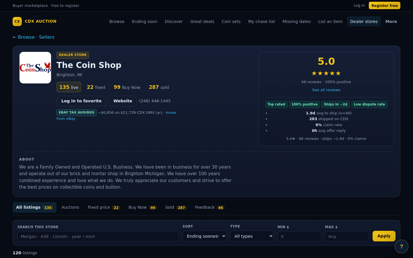Viewport: 413px width, 258px height.
Task: Click the Ships in ~2d badge
Action: [336, 104]
